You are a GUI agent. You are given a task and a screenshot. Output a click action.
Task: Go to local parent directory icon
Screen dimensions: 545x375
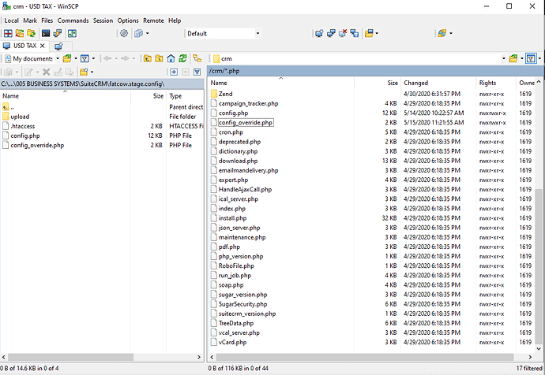pos(148,58)
